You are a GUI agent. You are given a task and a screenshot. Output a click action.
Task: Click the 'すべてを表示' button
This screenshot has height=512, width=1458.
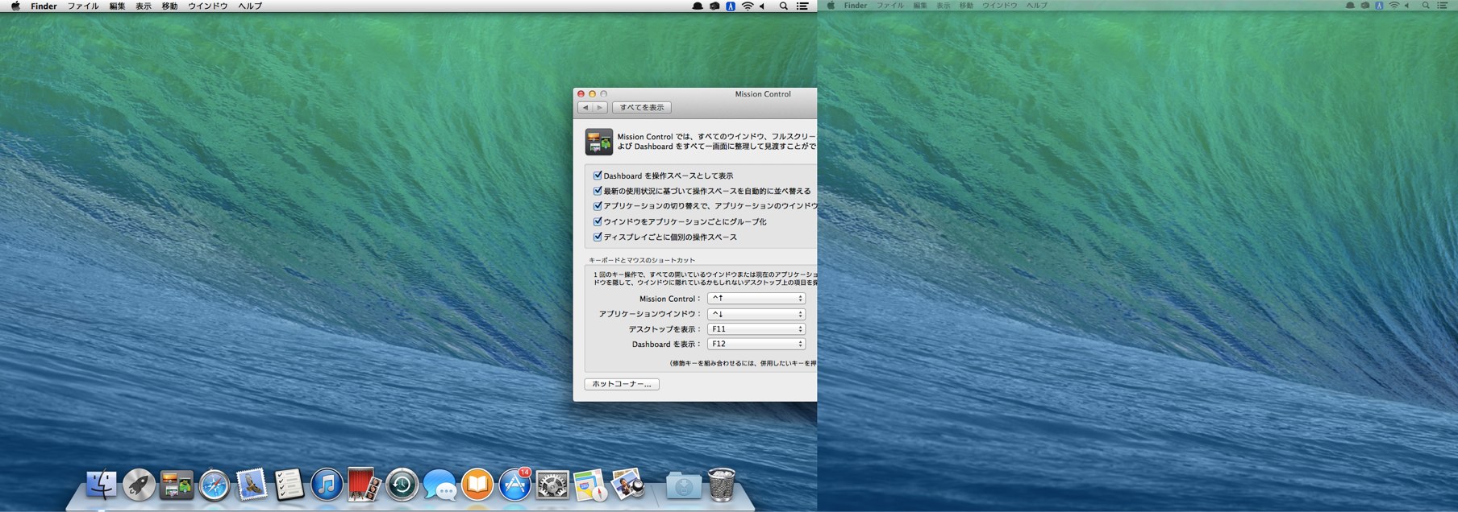642,107
